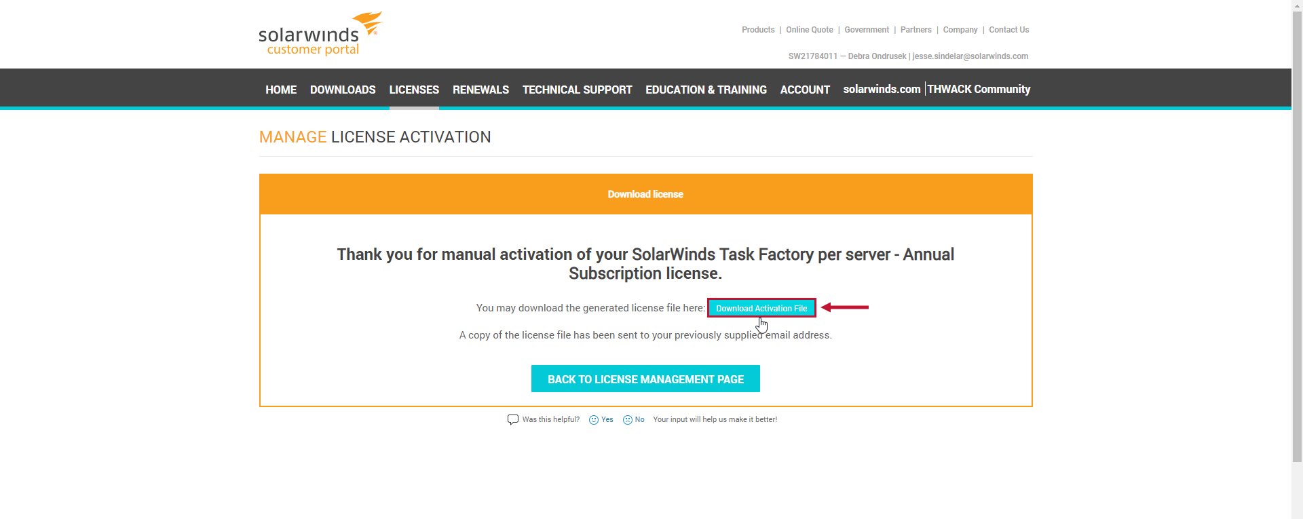The image size is (1303, 519).
Task: Click the Government top link
Action: (x=867, y=30)
